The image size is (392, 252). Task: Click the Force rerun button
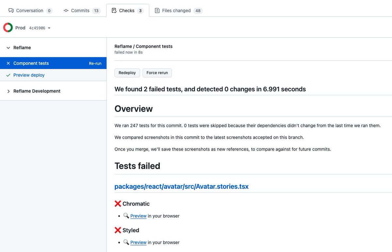tap(157, 73)
